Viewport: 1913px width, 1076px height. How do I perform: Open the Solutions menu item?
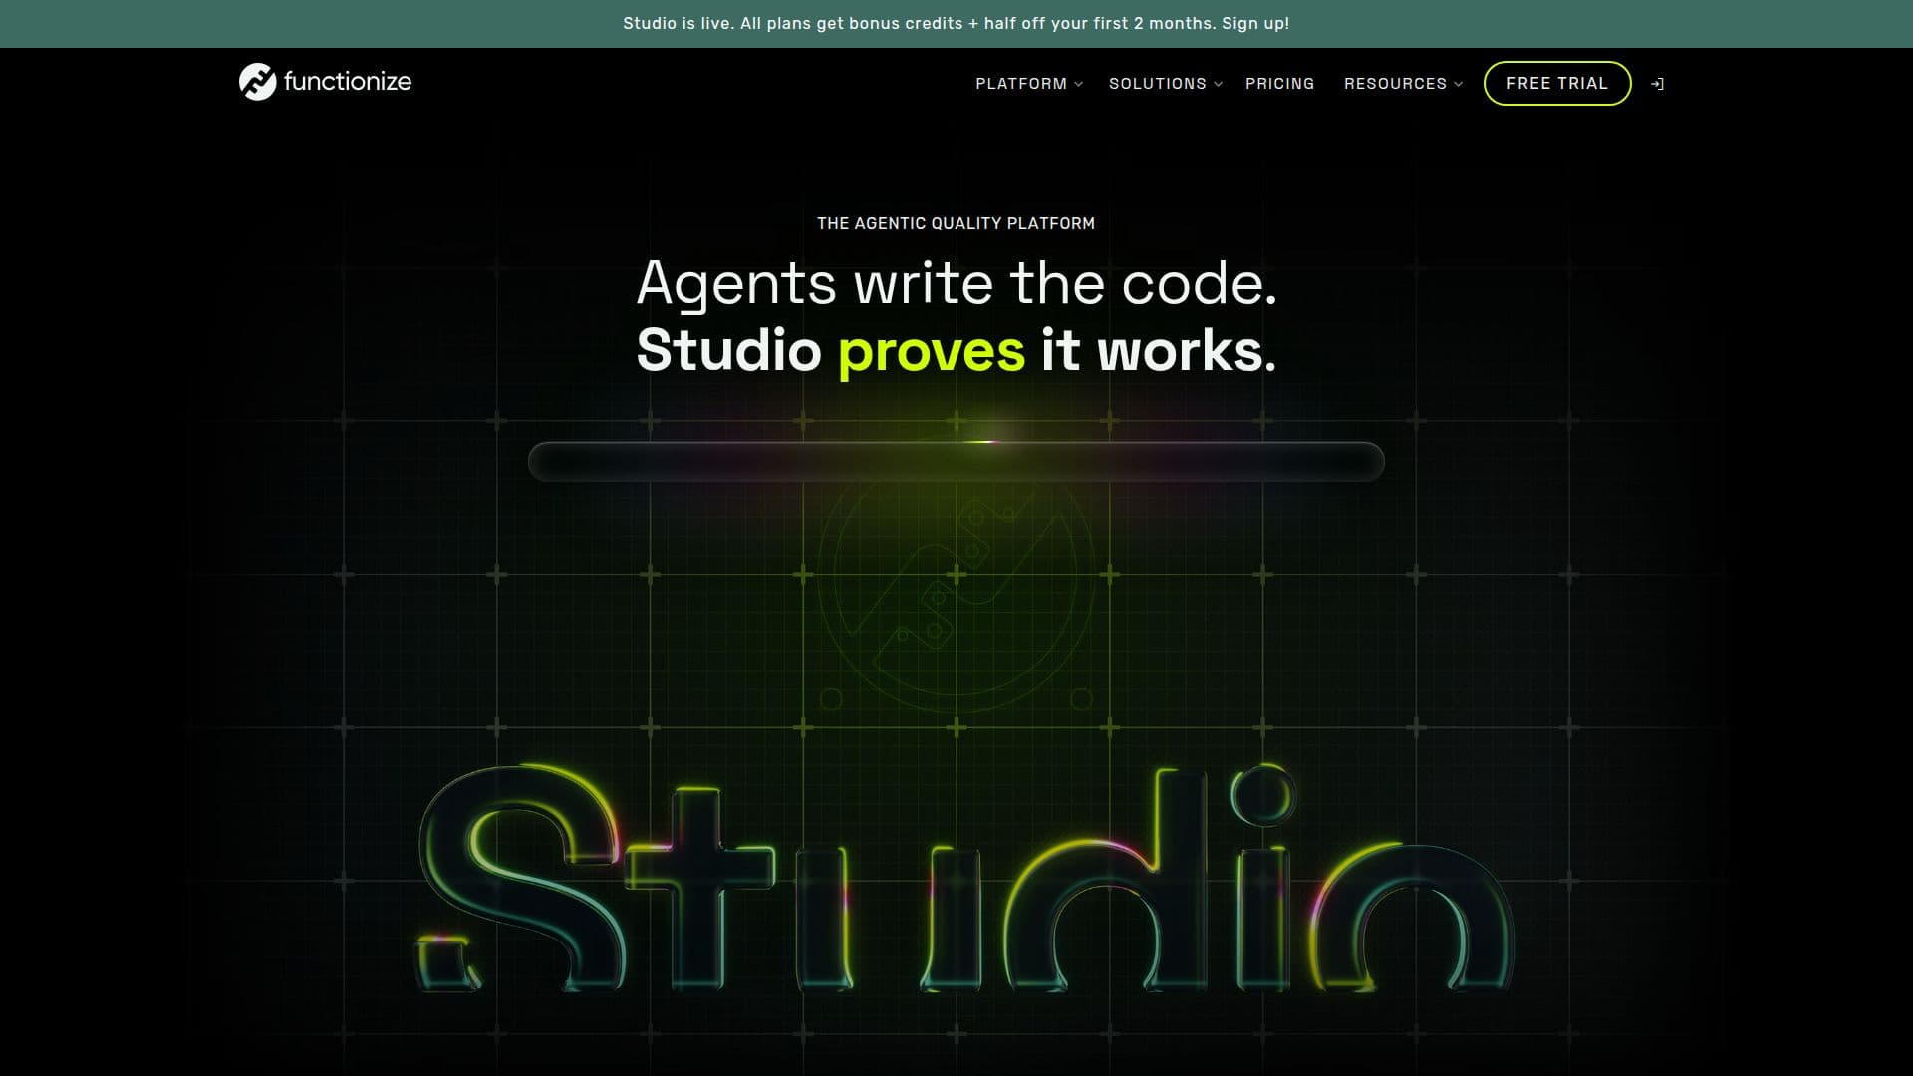(x=1157, y=84)
